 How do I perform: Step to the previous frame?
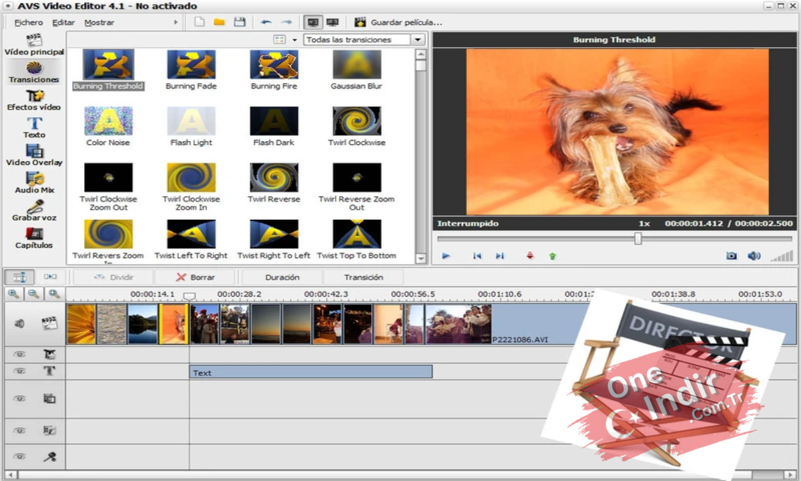point(477,256)
